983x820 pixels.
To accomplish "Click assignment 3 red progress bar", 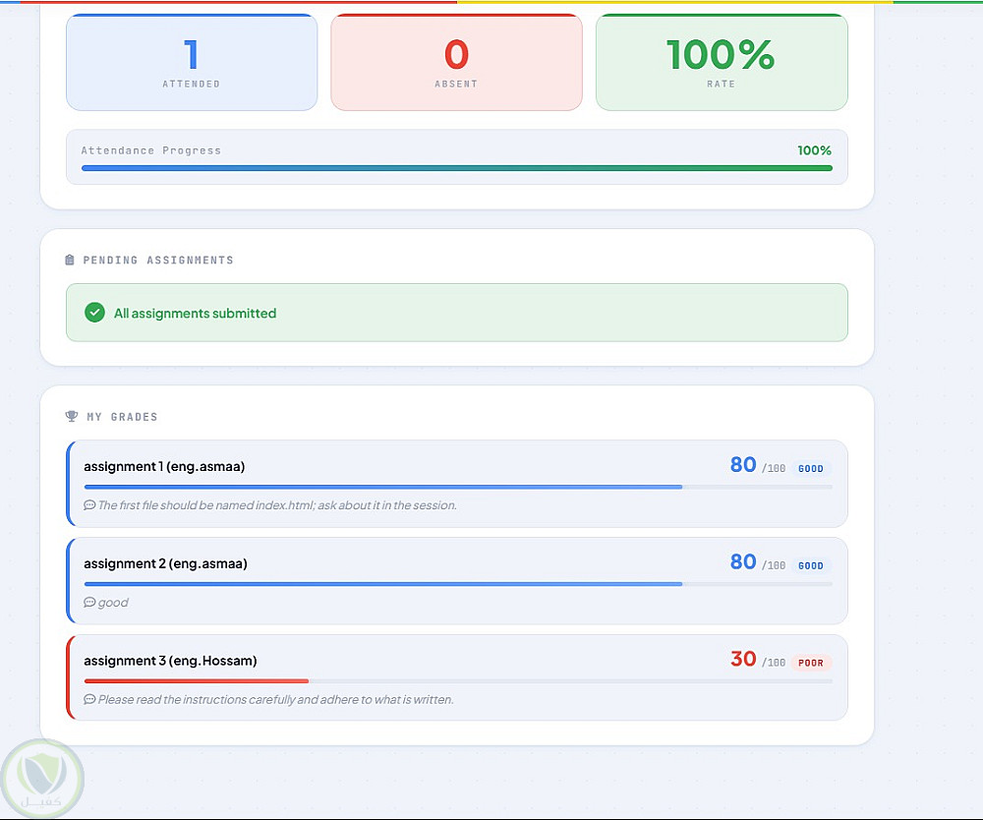I will 197,680.
